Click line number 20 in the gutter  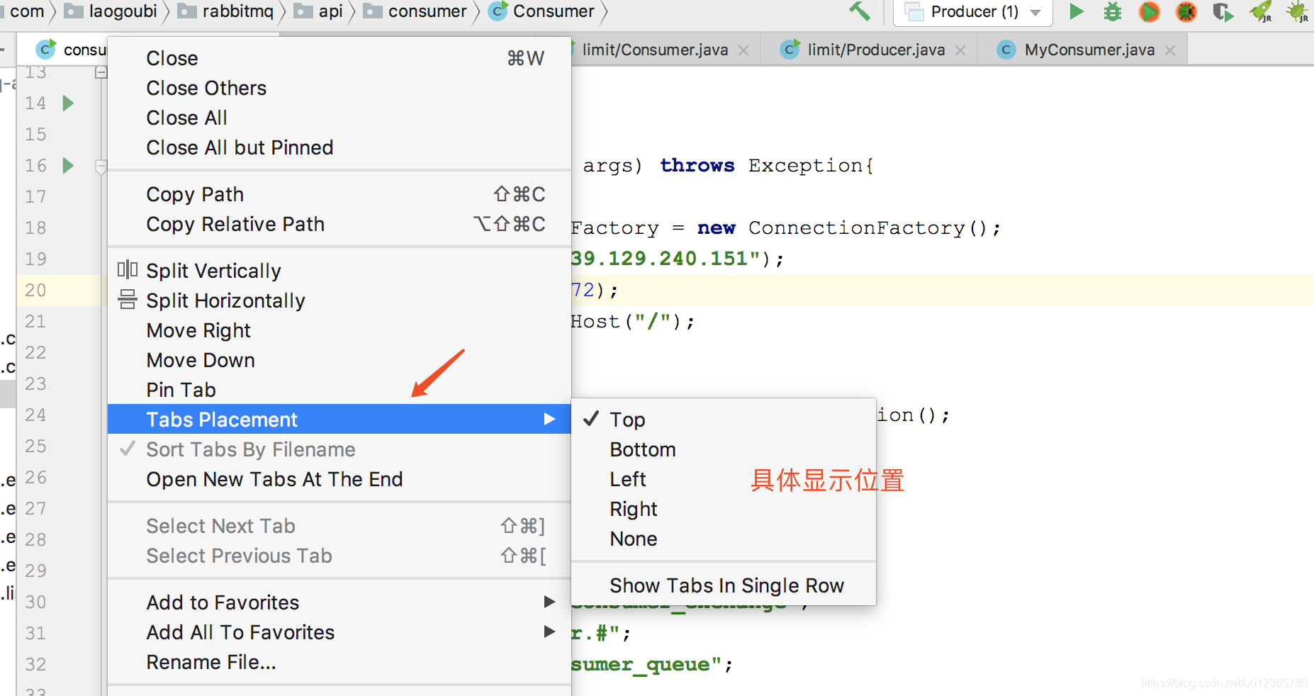pyautogui.click(x=35, y=291)
